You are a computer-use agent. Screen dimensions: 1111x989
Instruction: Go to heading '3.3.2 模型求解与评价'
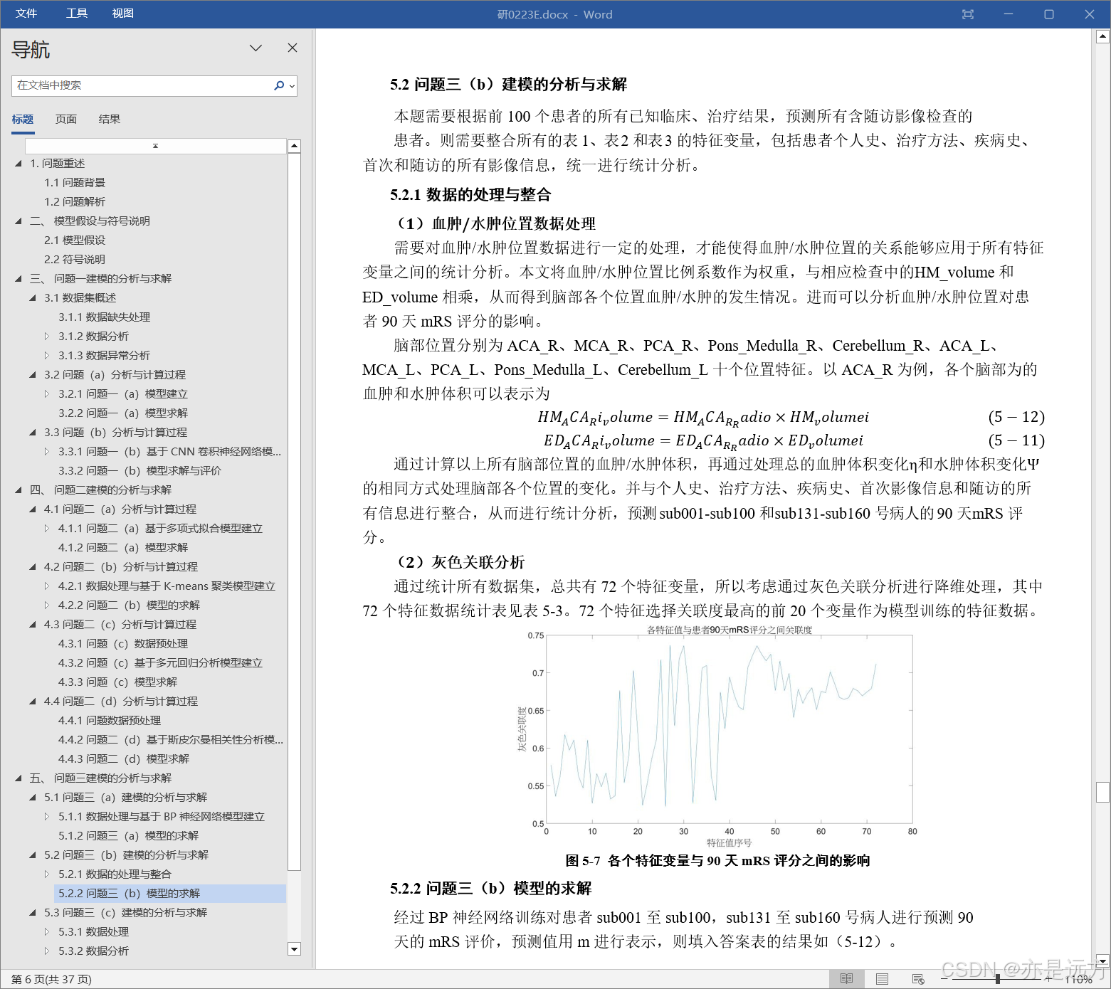click(x=139, y=471)
